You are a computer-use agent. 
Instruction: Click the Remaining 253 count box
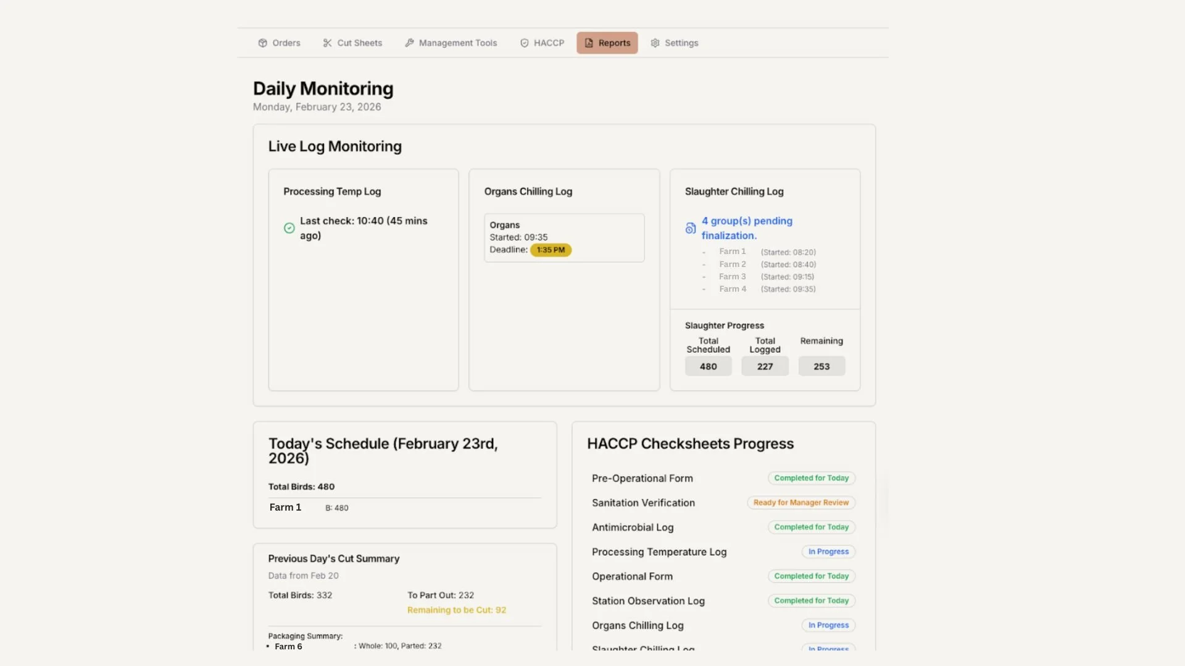821,366
